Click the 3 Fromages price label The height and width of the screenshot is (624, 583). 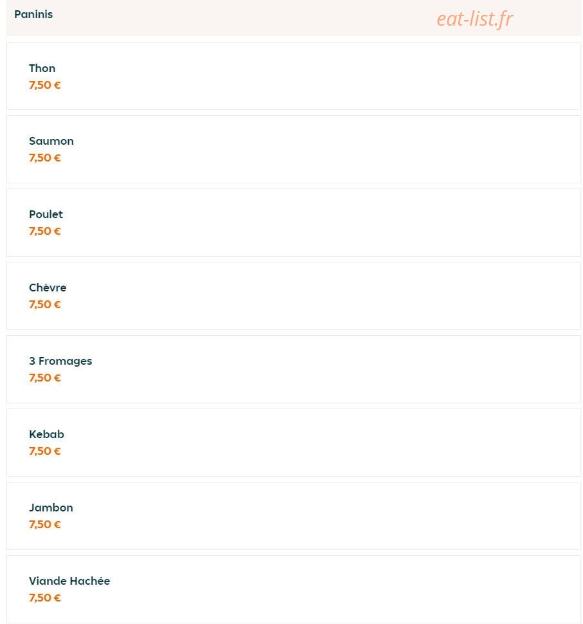coord(44,378)
